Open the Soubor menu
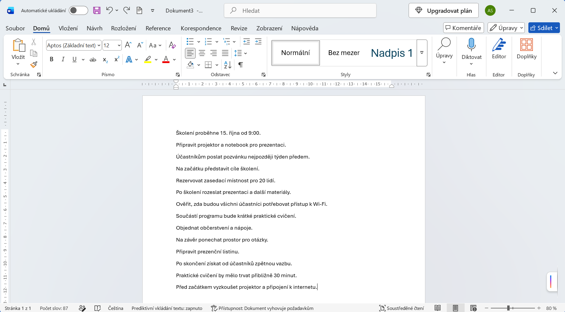Viewport: 565px width, 312px height. (x=15, y=28)
